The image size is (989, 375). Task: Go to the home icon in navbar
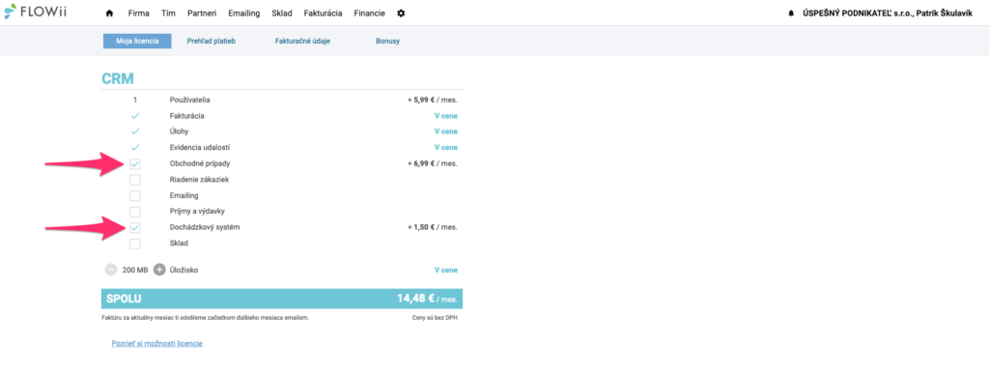coord(110,14)
